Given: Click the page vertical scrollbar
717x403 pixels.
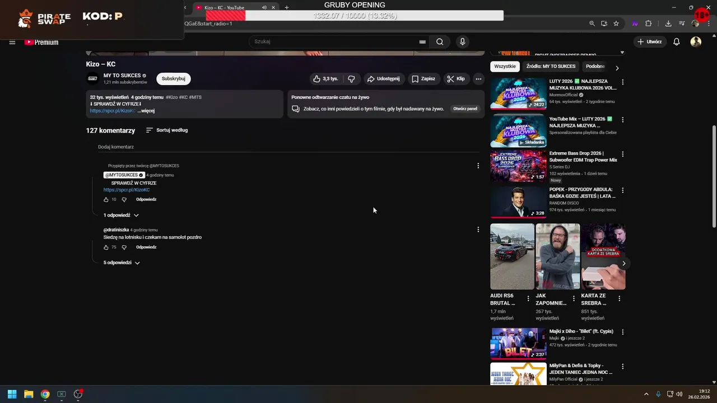Looking at the screenshot, I should tap(714, 176).
